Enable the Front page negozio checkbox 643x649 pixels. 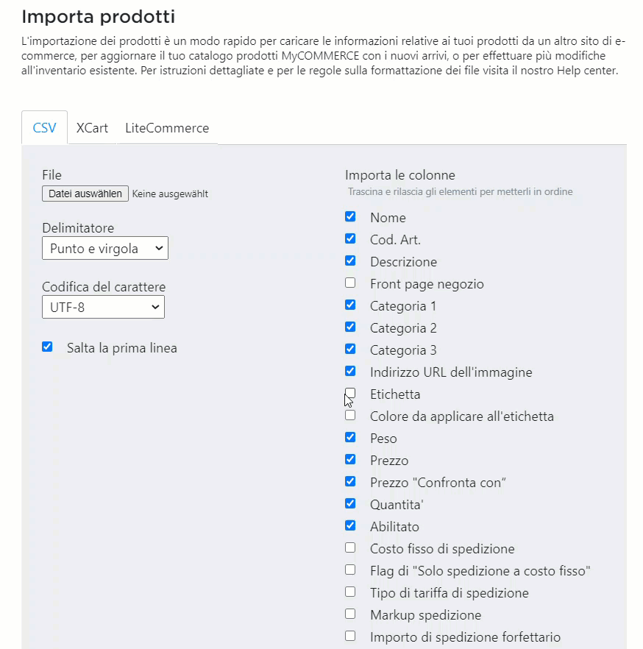(350, 283)
